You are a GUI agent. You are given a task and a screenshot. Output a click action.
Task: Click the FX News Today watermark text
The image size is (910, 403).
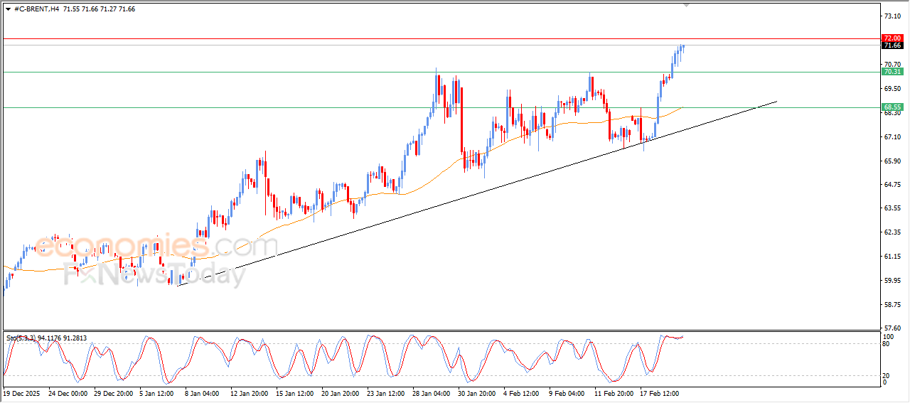tap(155, 275)
